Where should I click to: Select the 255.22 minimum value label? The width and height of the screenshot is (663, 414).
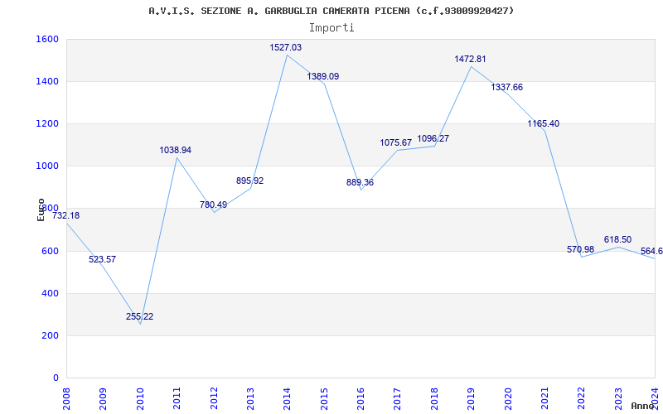tap(139, 316)
